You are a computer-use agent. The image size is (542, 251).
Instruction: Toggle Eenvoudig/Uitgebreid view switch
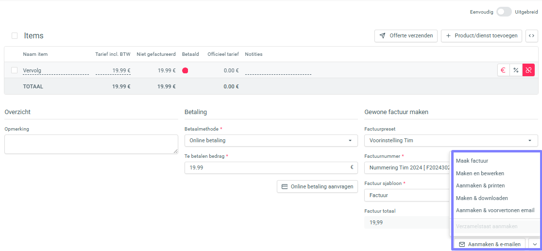coord(504,12)
